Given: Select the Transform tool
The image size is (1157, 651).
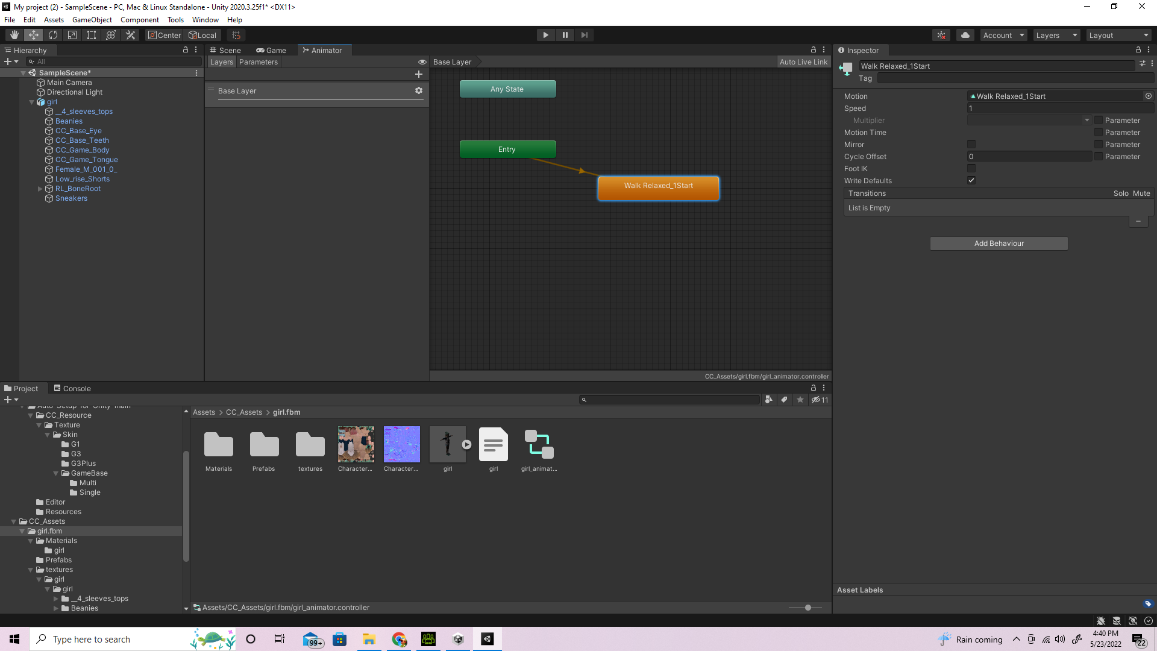Looking at the screenshot, I should pyautogui.click(x=111, y=35).
